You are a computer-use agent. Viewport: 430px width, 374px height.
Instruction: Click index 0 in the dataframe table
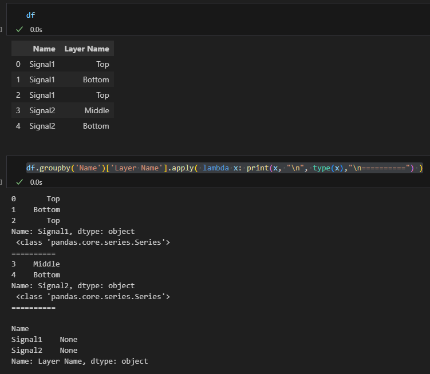click(18, 64)
